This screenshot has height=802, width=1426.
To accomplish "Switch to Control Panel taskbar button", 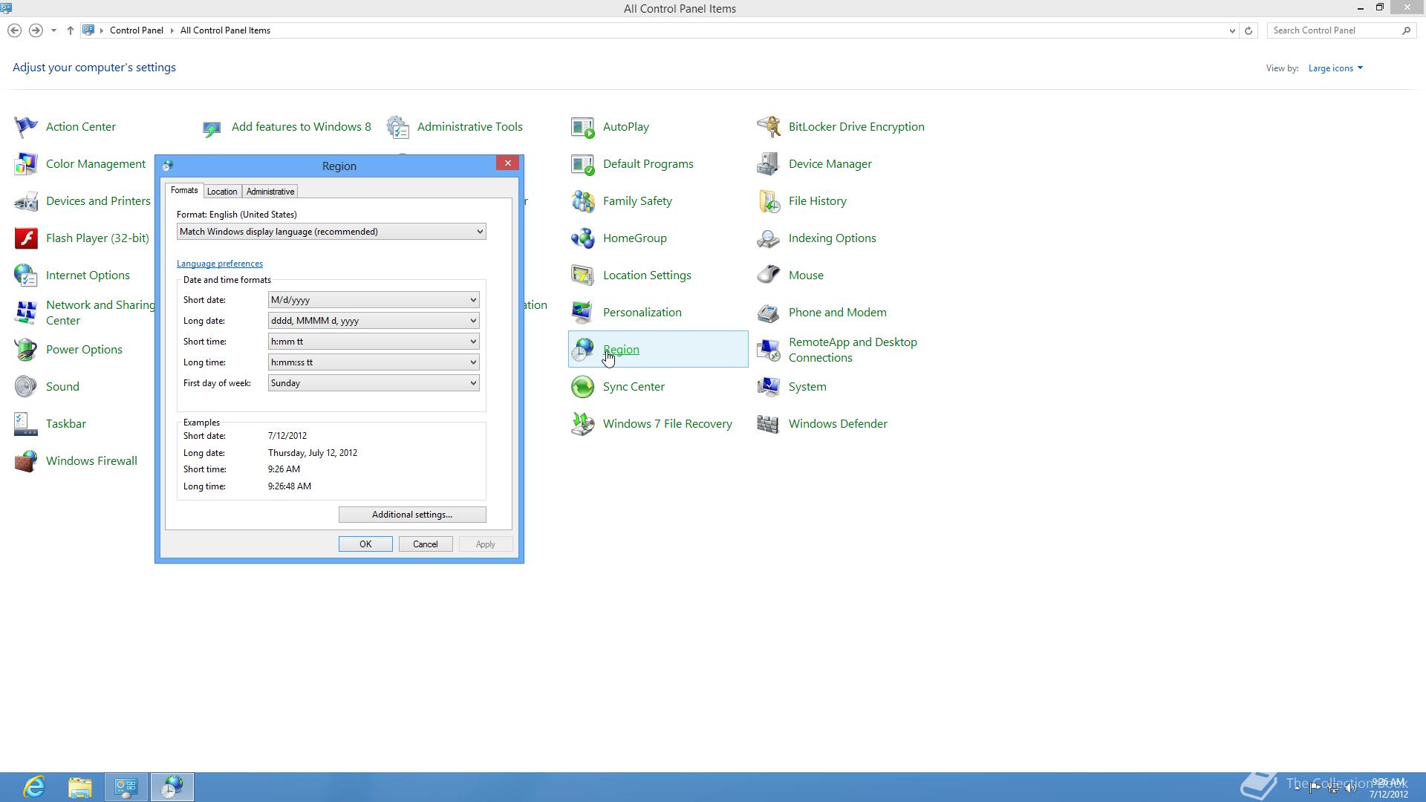I will tap(126, 787).
